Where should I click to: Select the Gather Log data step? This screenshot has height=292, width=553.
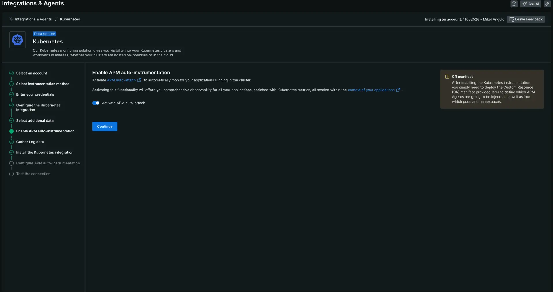click(30, 142)
